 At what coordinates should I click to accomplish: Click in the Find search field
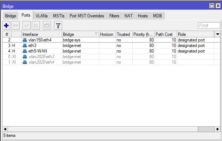pyautogui.click(x=209, y=26)
